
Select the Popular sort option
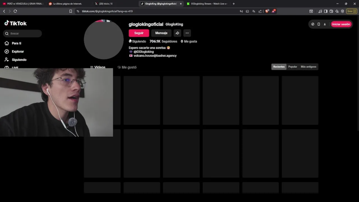click(x=293, y=67)
